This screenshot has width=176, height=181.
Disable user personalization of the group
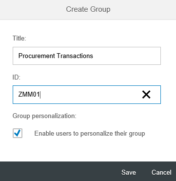pyautogui.click(x=18, y=133)
